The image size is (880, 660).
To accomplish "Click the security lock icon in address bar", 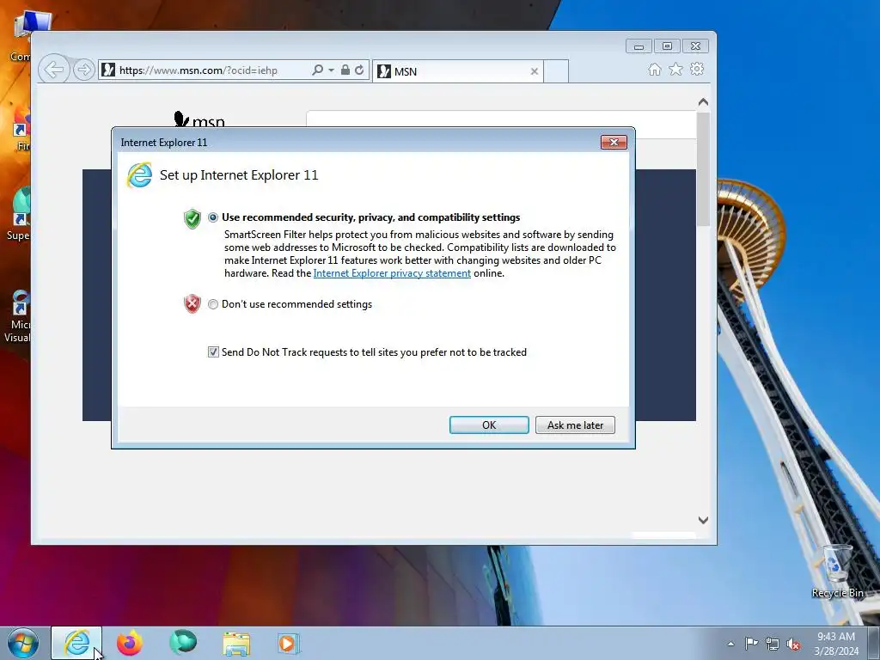I will (345, 70).
